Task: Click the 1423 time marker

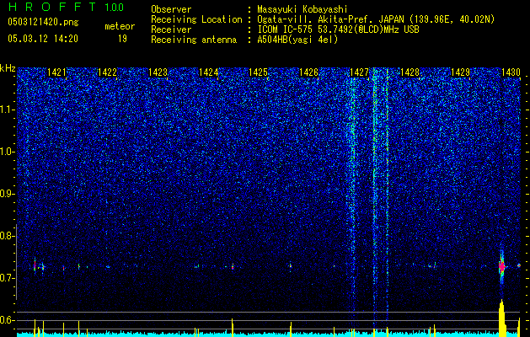Action: click(158, 72)
